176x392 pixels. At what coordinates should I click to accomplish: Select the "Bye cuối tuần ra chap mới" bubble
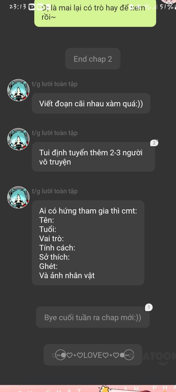pyautogui.click(x=93, y=317)
